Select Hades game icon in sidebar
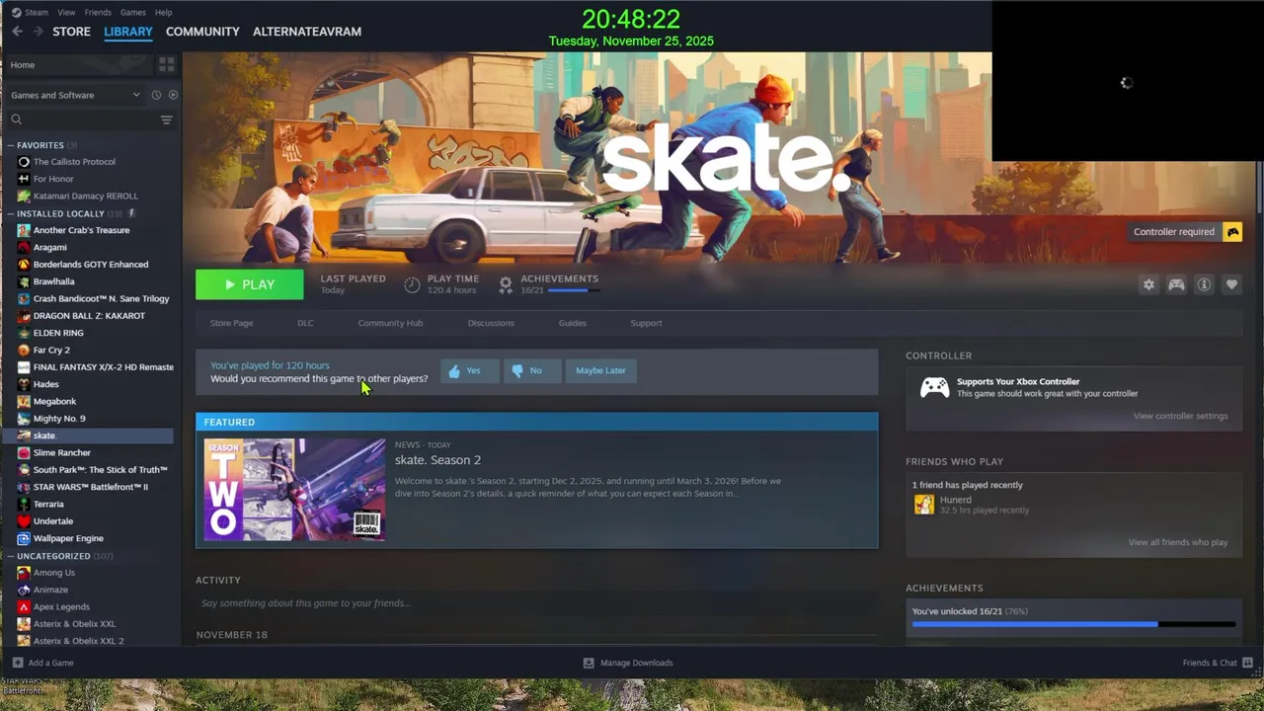The width and height of the screenshot is (1264, 711). (24, 384)
